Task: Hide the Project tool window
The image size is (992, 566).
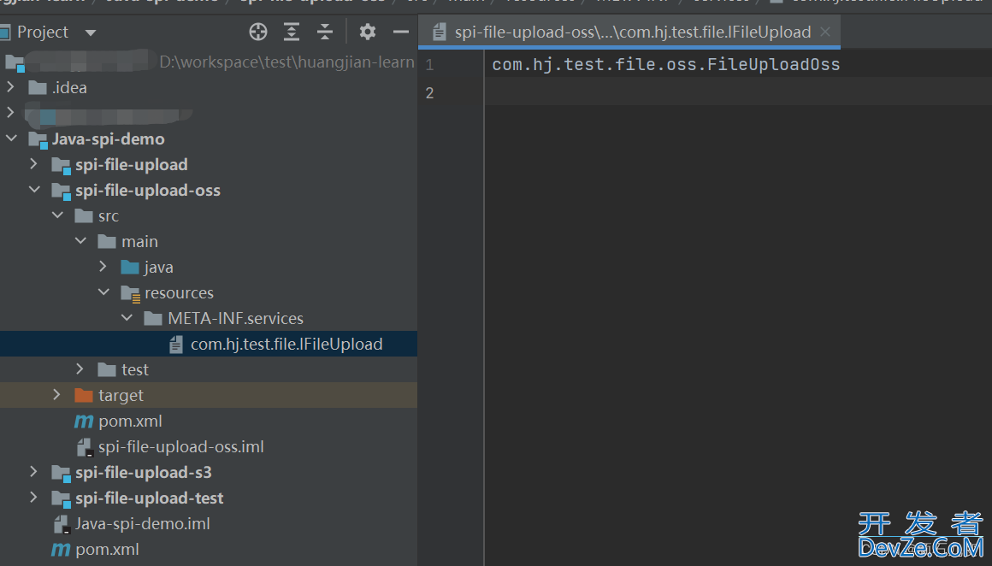Action: tap(400, 32)
